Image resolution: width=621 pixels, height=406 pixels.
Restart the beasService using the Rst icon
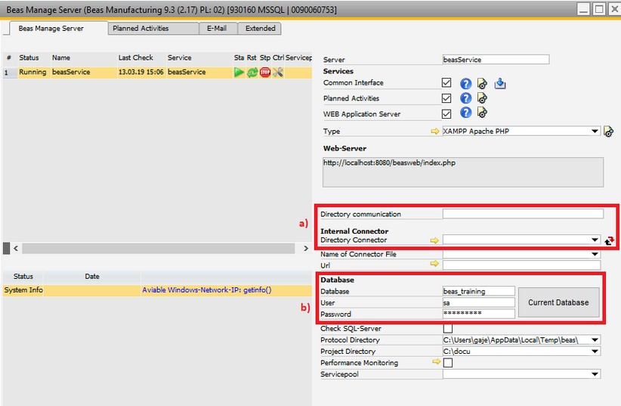click(x=252, y=73)
